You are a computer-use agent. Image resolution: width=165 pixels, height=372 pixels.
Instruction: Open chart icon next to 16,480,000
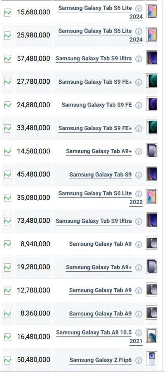pos(7,337)
